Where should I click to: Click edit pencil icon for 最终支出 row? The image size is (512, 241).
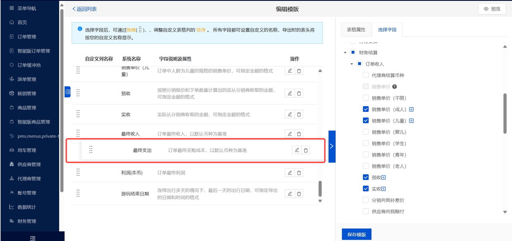tap(297, 150)
